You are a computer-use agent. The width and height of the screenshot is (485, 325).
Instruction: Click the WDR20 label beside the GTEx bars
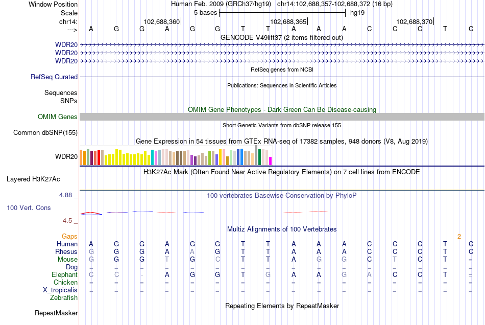(x=66, y=156)
